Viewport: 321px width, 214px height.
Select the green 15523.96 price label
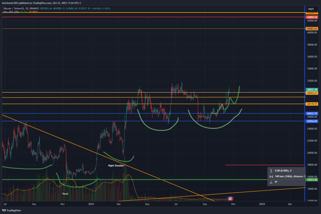tap(312, 179)
